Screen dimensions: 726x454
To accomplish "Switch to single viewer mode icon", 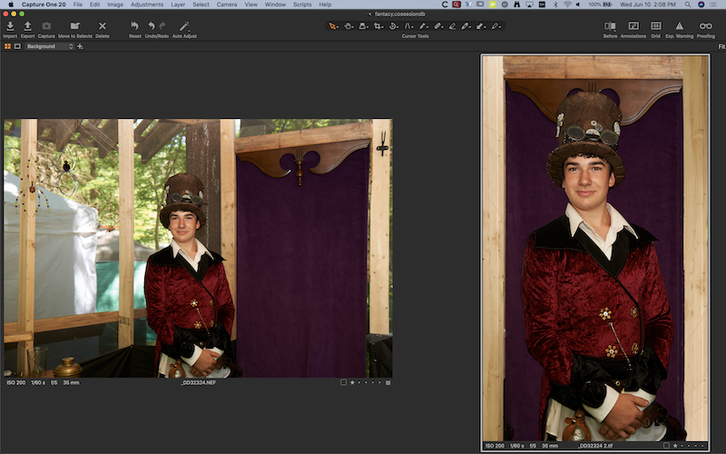I will 17,46.
